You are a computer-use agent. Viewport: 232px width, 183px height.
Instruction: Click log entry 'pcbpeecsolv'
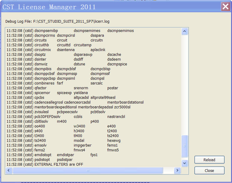coord(67,112)
